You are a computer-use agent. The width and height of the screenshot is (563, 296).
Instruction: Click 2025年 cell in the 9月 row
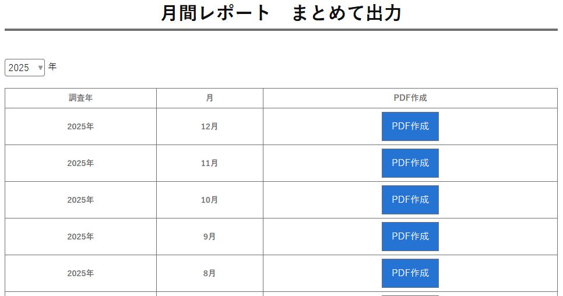click(80, 237)
